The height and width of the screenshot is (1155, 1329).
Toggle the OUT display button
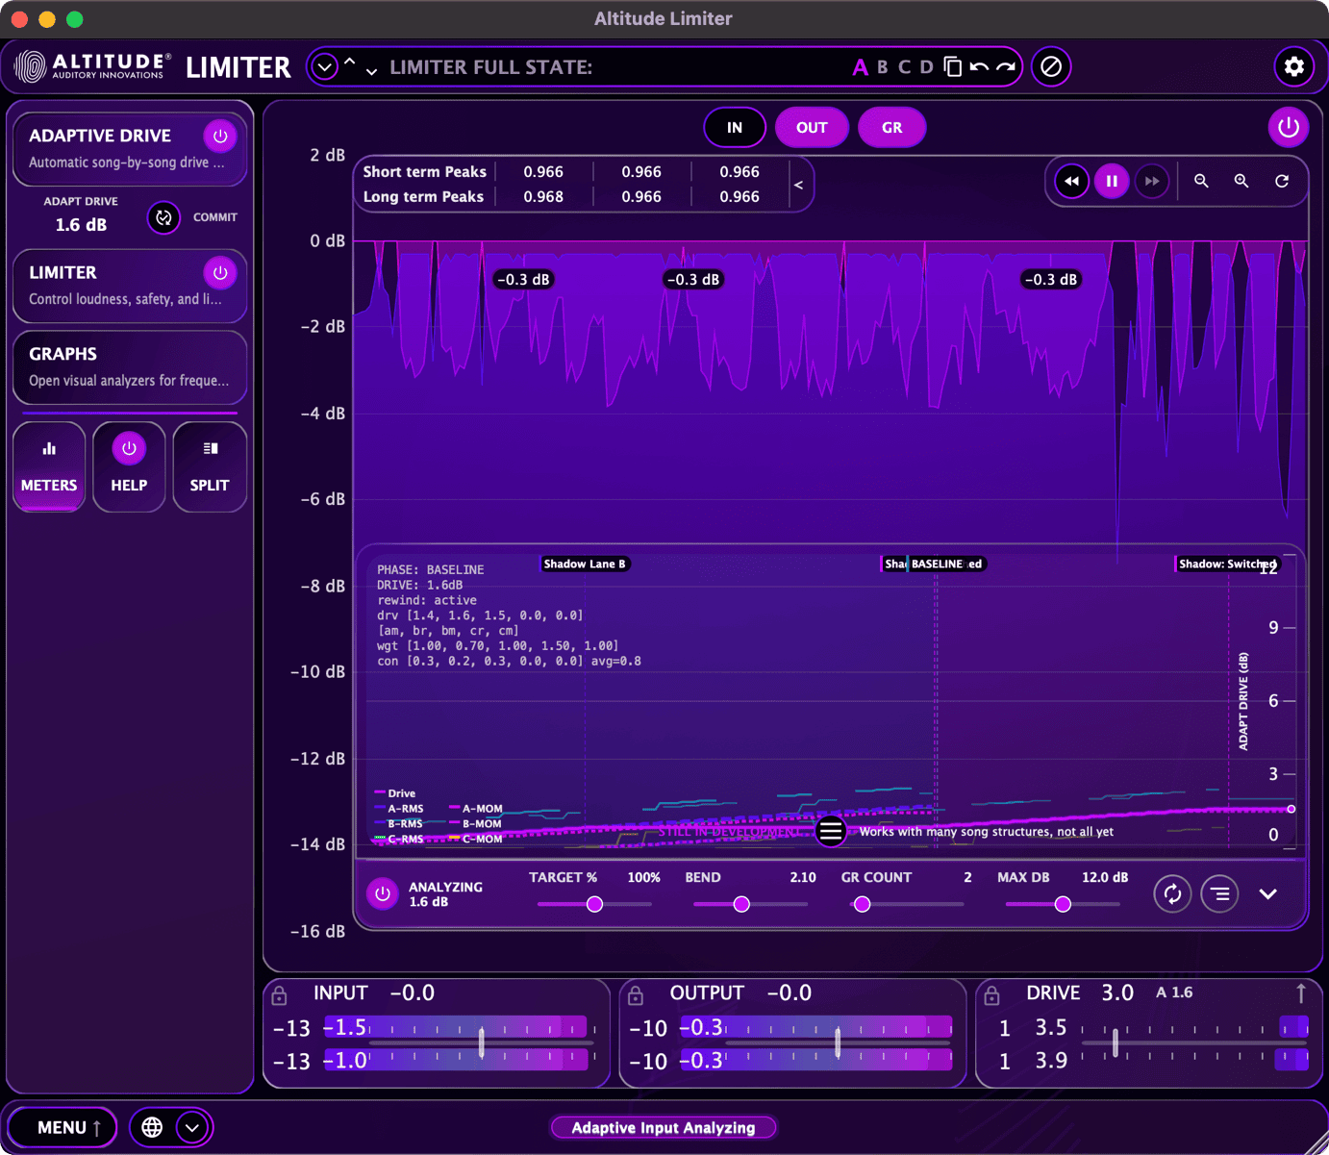[x=812, y=127]
